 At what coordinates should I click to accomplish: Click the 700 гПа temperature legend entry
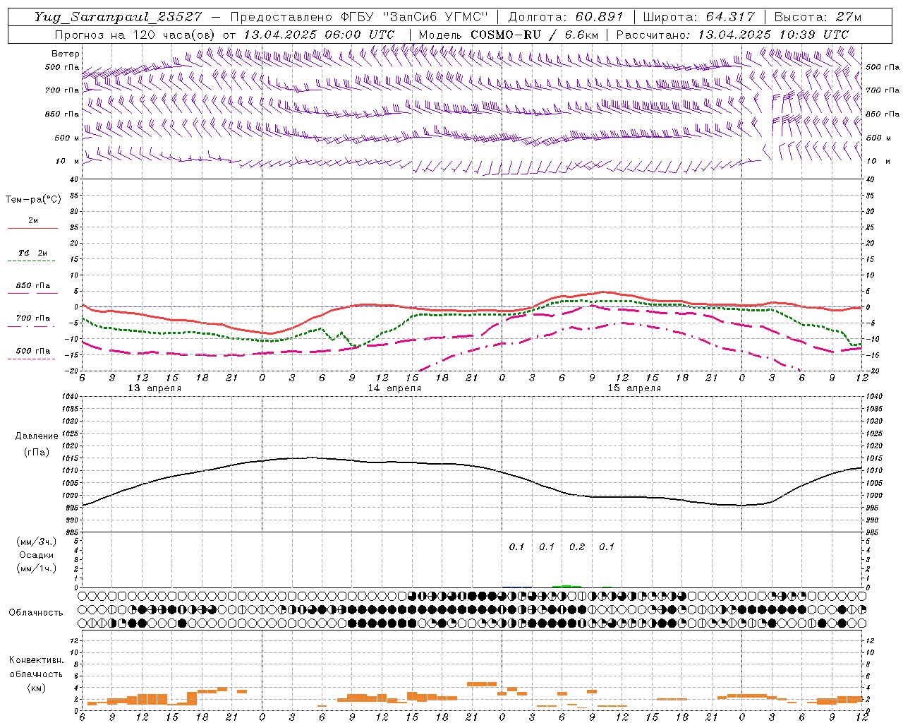click(32, 318)
